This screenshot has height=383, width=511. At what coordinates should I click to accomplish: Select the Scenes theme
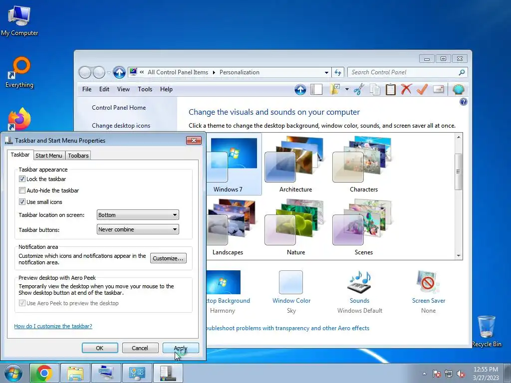click(x=363, y=227)
